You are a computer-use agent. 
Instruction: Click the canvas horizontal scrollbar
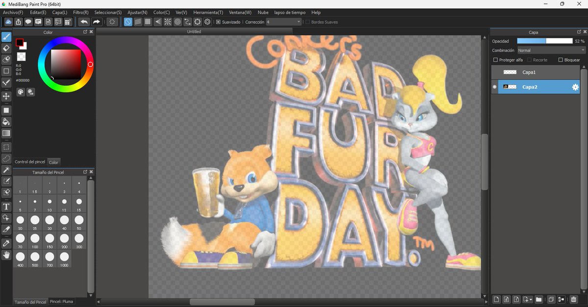[222, 302]
